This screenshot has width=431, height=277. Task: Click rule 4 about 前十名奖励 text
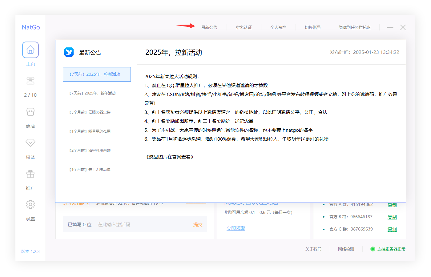click(x=199, y=121)
